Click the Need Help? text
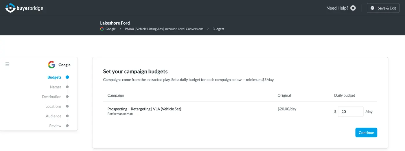405x151 pixels. tap(337, 8)
